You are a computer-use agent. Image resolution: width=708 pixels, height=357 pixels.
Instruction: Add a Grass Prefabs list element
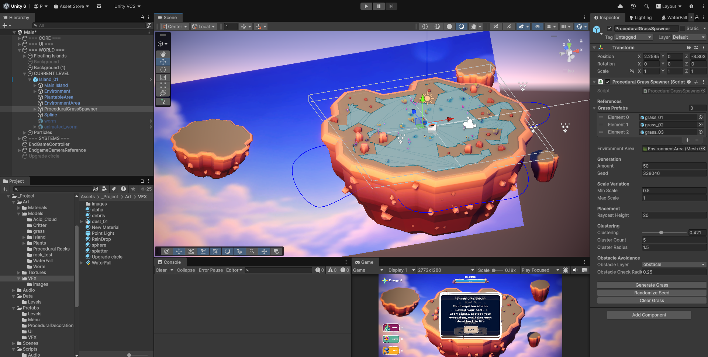point(688,140)
